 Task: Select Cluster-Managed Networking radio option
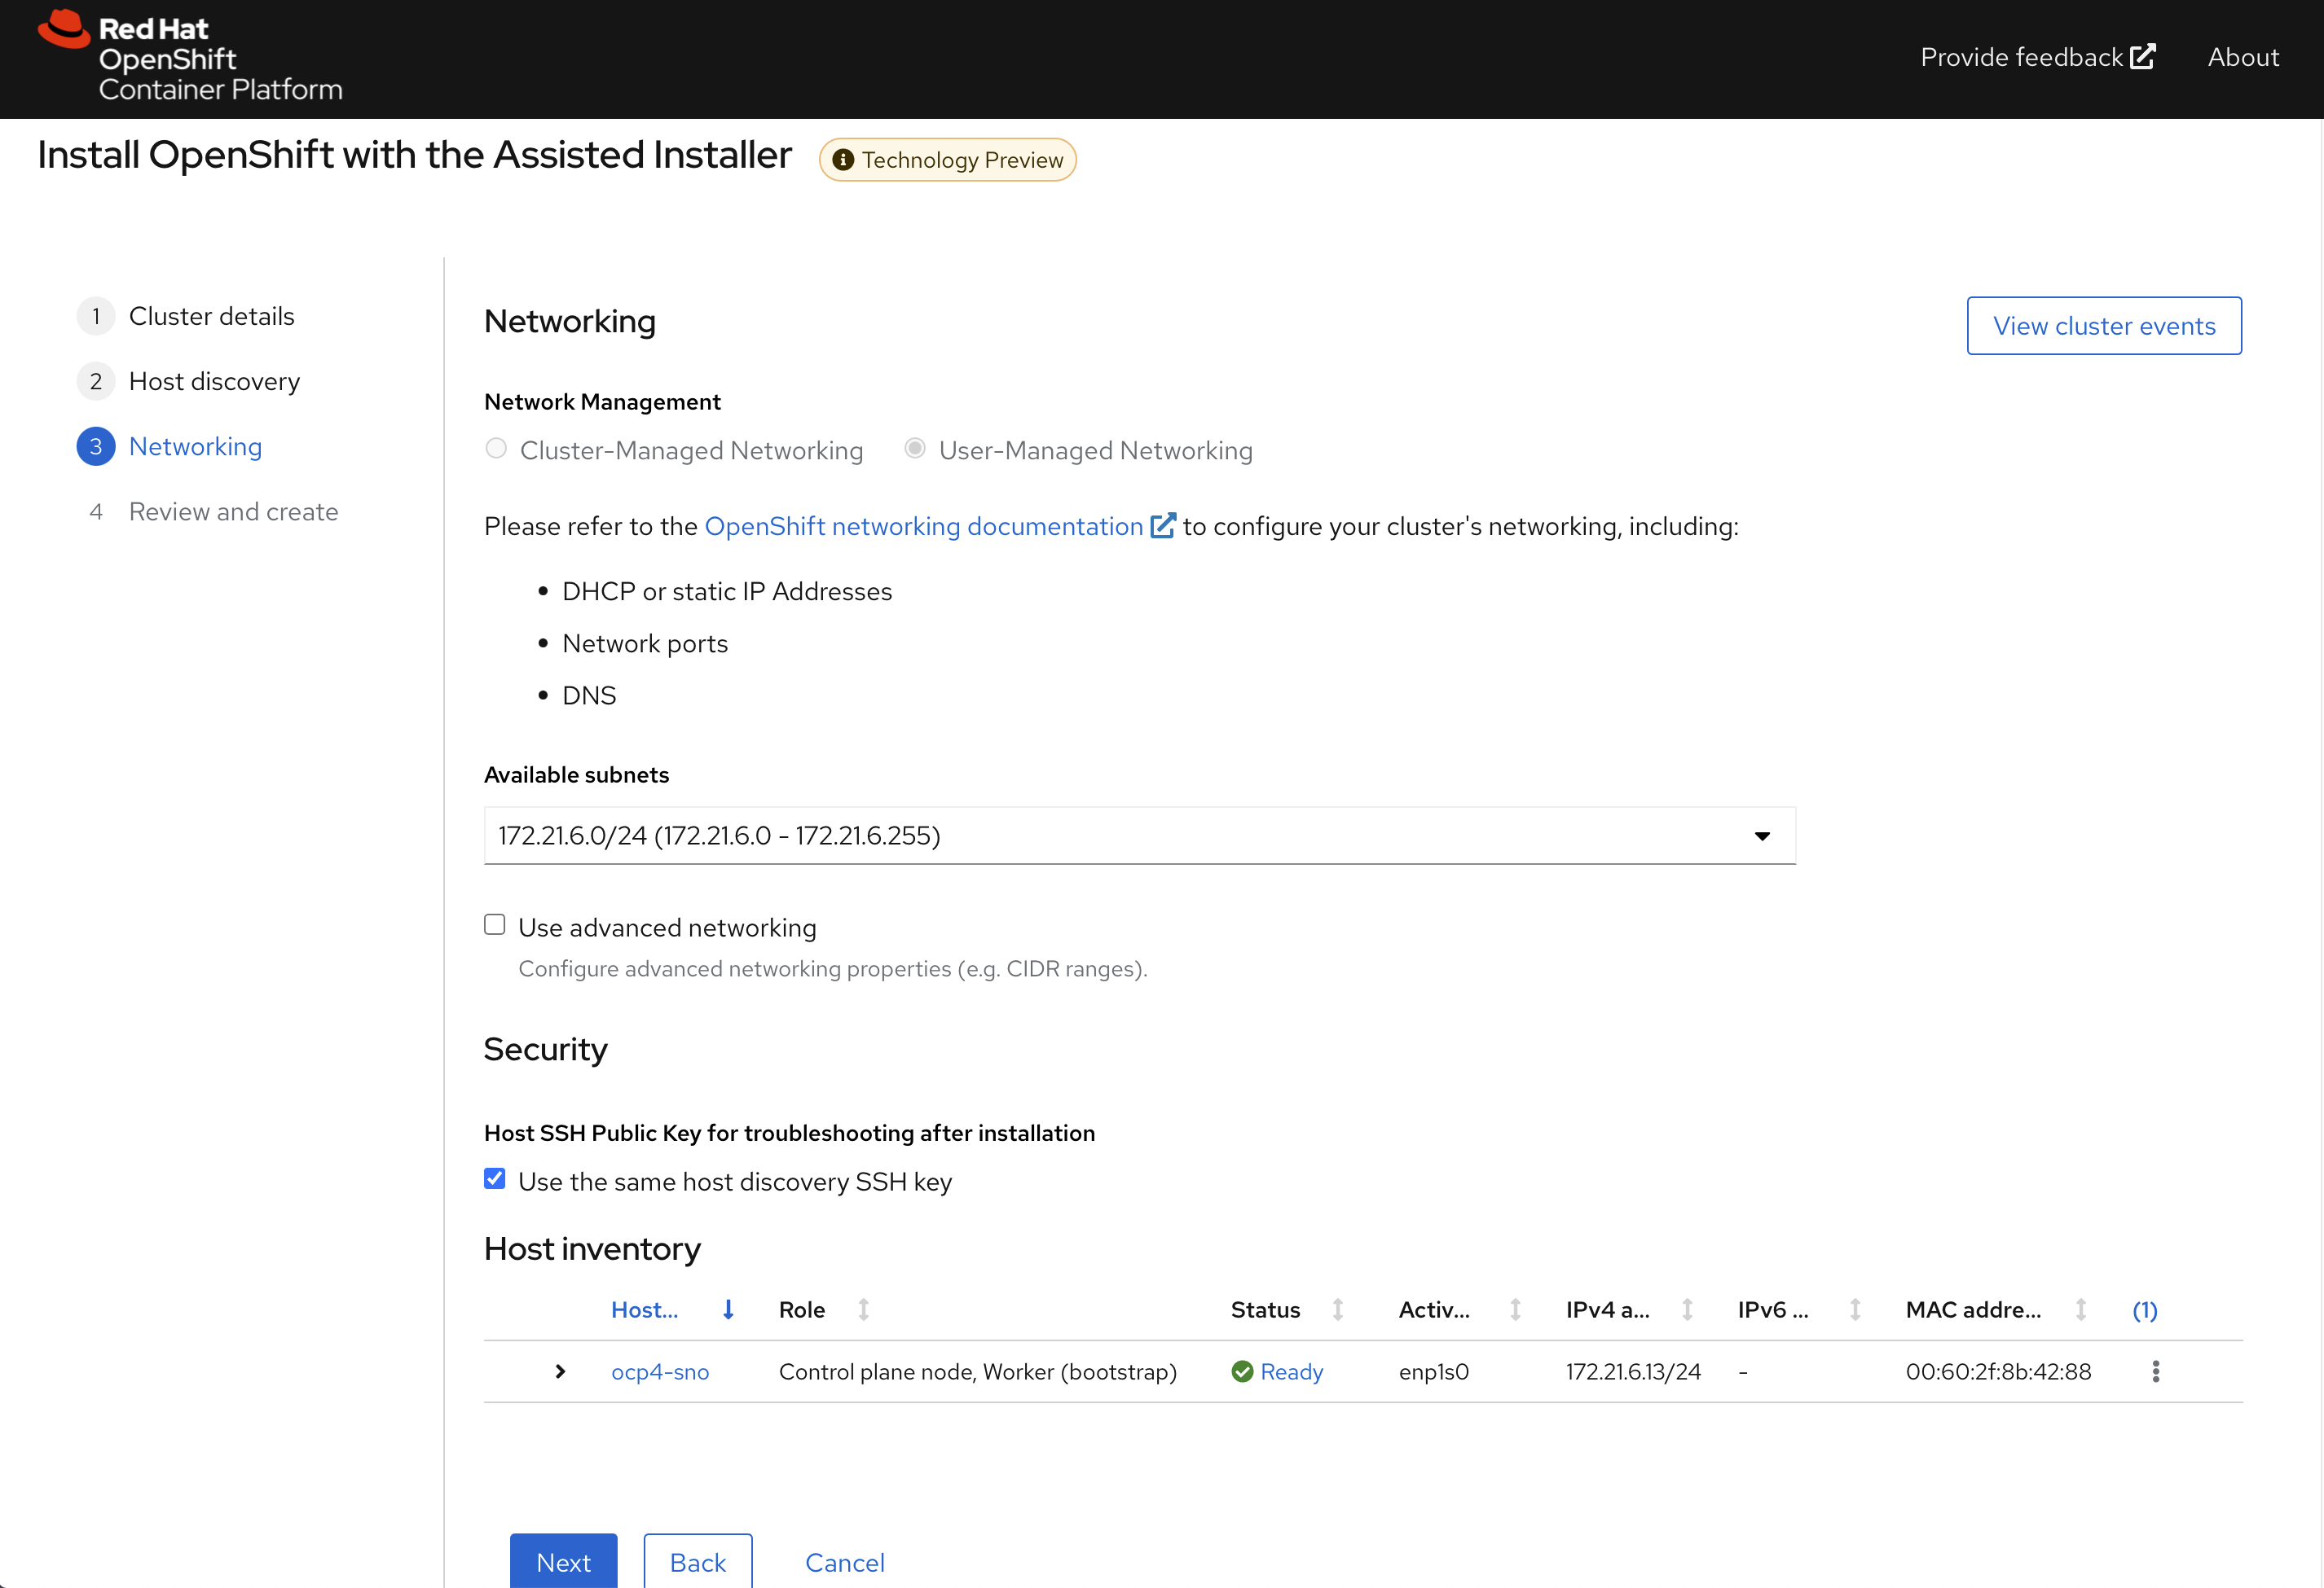coord(496,449)
